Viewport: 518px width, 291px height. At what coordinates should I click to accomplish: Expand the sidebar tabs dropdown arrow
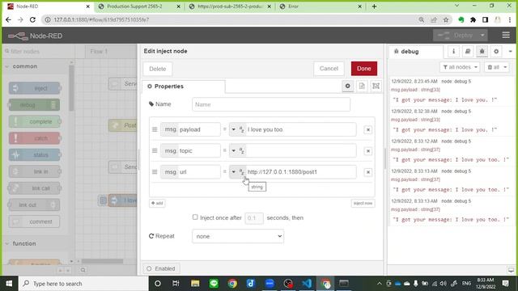pos(511,52)
